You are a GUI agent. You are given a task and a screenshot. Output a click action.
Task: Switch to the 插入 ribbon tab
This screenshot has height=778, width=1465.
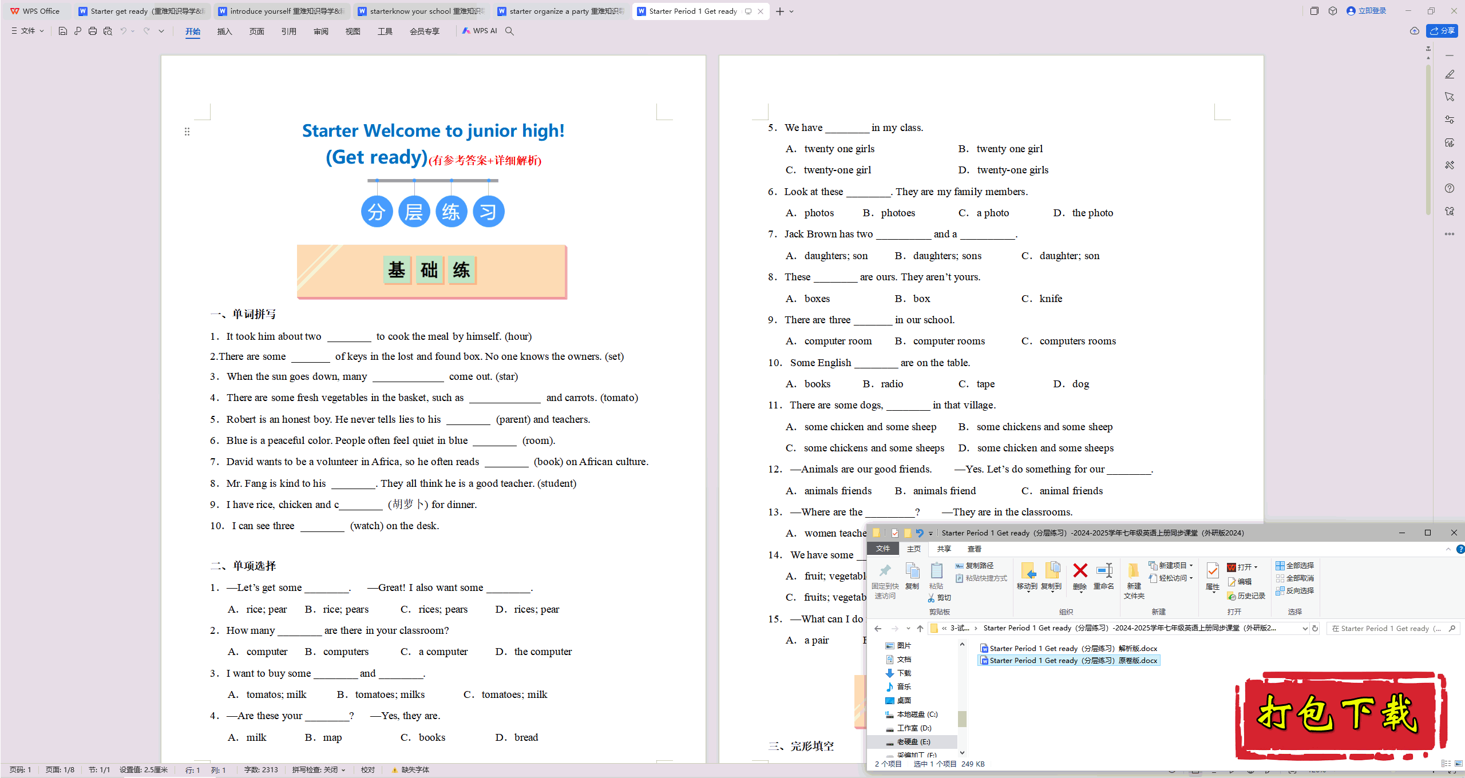coord(224,31)
